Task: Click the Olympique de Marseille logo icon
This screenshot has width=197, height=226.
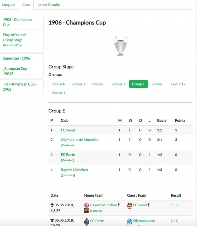Action: 130,221
